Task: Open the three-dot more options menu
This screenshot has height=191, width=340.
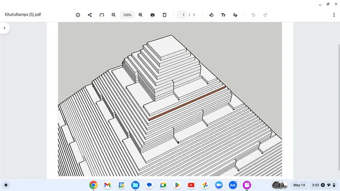Action: 334,15
